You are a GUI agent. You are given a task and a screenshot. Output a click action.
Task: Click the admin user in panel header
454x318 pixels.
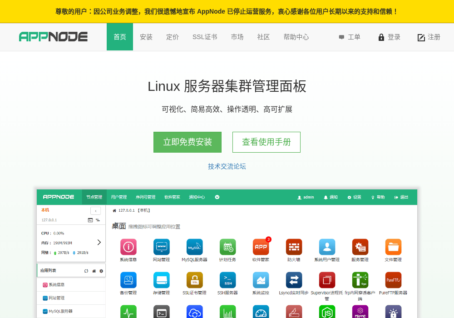306,197
